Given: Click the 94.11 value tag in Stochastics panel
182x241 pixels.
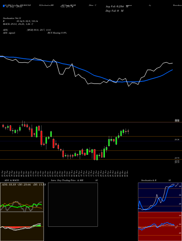Looking at the screenshot, I should tap(176, 185).
